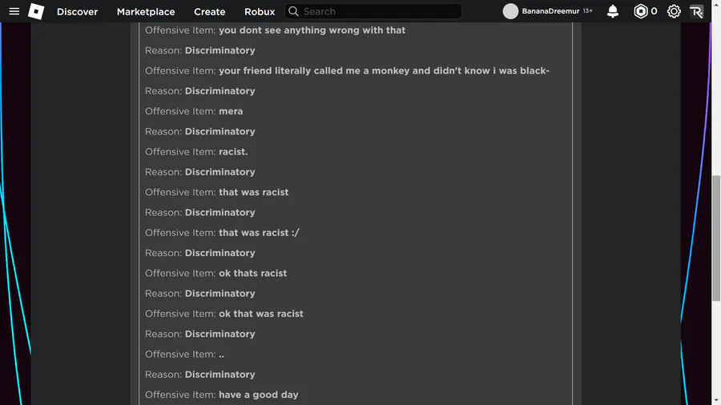The image size is (721, 405).
Task: Click the magnifying glass search icon
Action: tap(293, 11)
